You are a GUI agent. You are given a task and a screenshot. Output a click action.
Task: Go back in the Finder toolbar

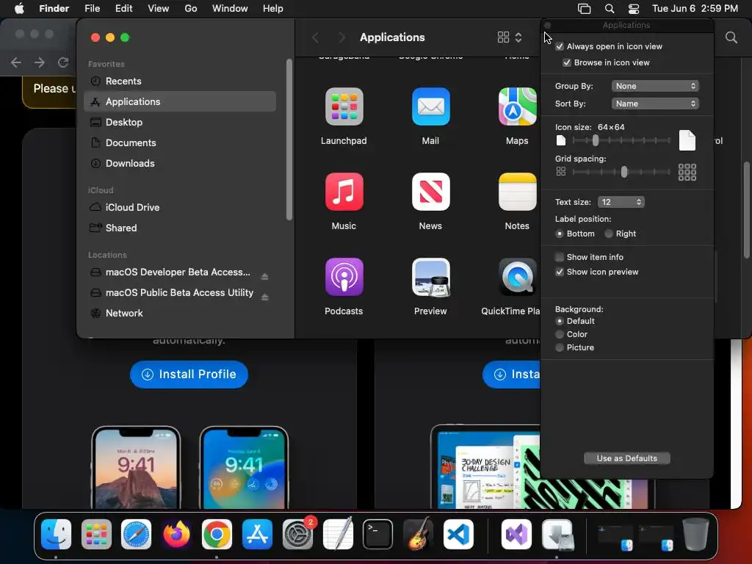316,37
